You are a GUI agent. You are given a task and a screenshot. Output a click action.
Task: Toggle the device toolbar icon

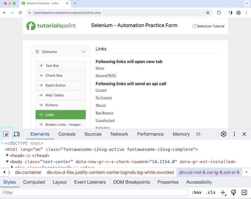(16, 134)
